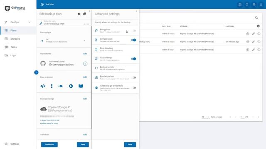The height and width of the screenshot is (149, 266).
Task: Click the GitHub organization icon
Action: tap(43, 63)
